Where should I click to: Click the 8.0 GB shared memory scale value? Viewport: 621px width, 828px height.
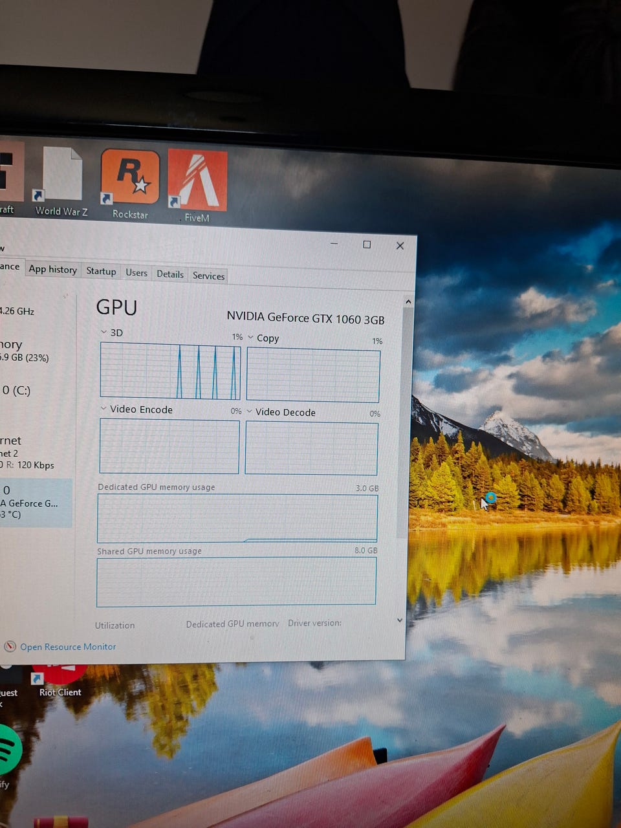365,550
